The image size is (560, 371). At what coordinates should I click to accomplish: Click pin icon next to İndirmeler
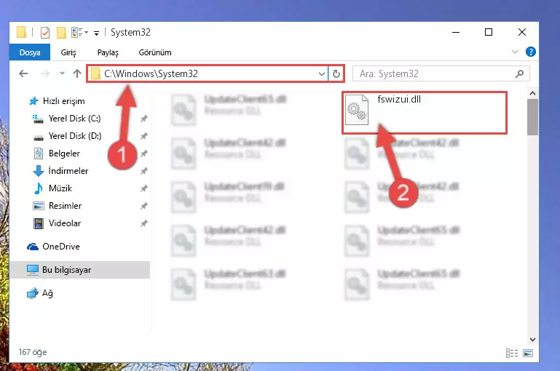(143, 171)
